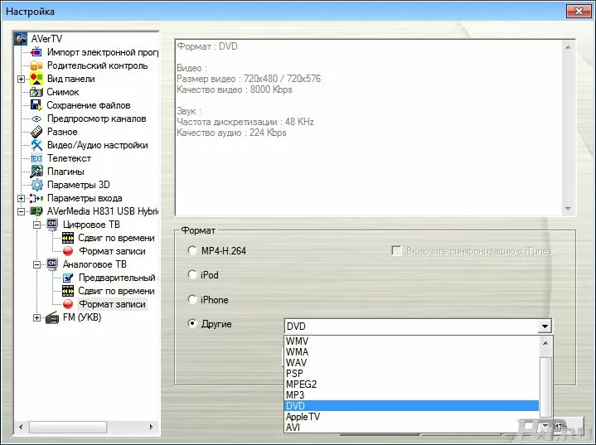
Task: Click the channel preview eye icon
Action: coord(36,119)
